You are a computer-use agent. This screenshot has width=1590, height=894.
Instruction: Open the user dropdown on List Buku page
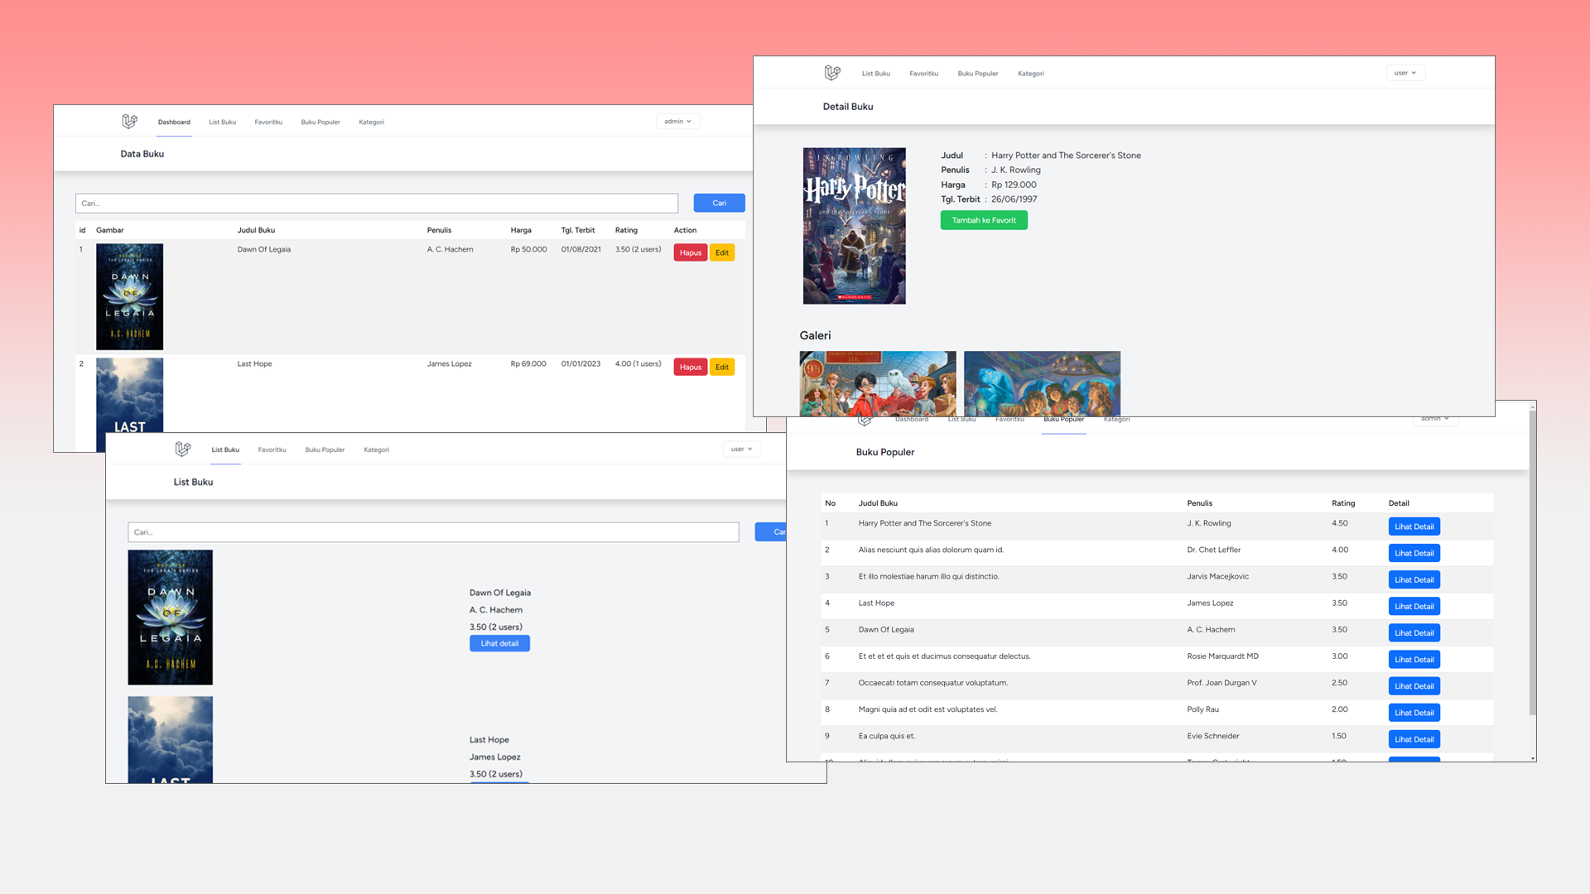pos(742,449)
